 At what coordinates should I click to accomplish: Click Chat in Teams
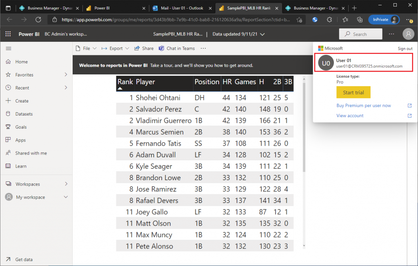(177, 48)
